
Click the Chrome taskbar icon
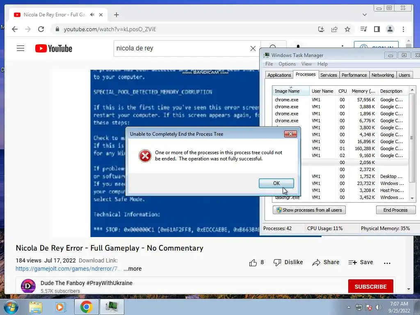pyautogui.click(x=86, y=307)
